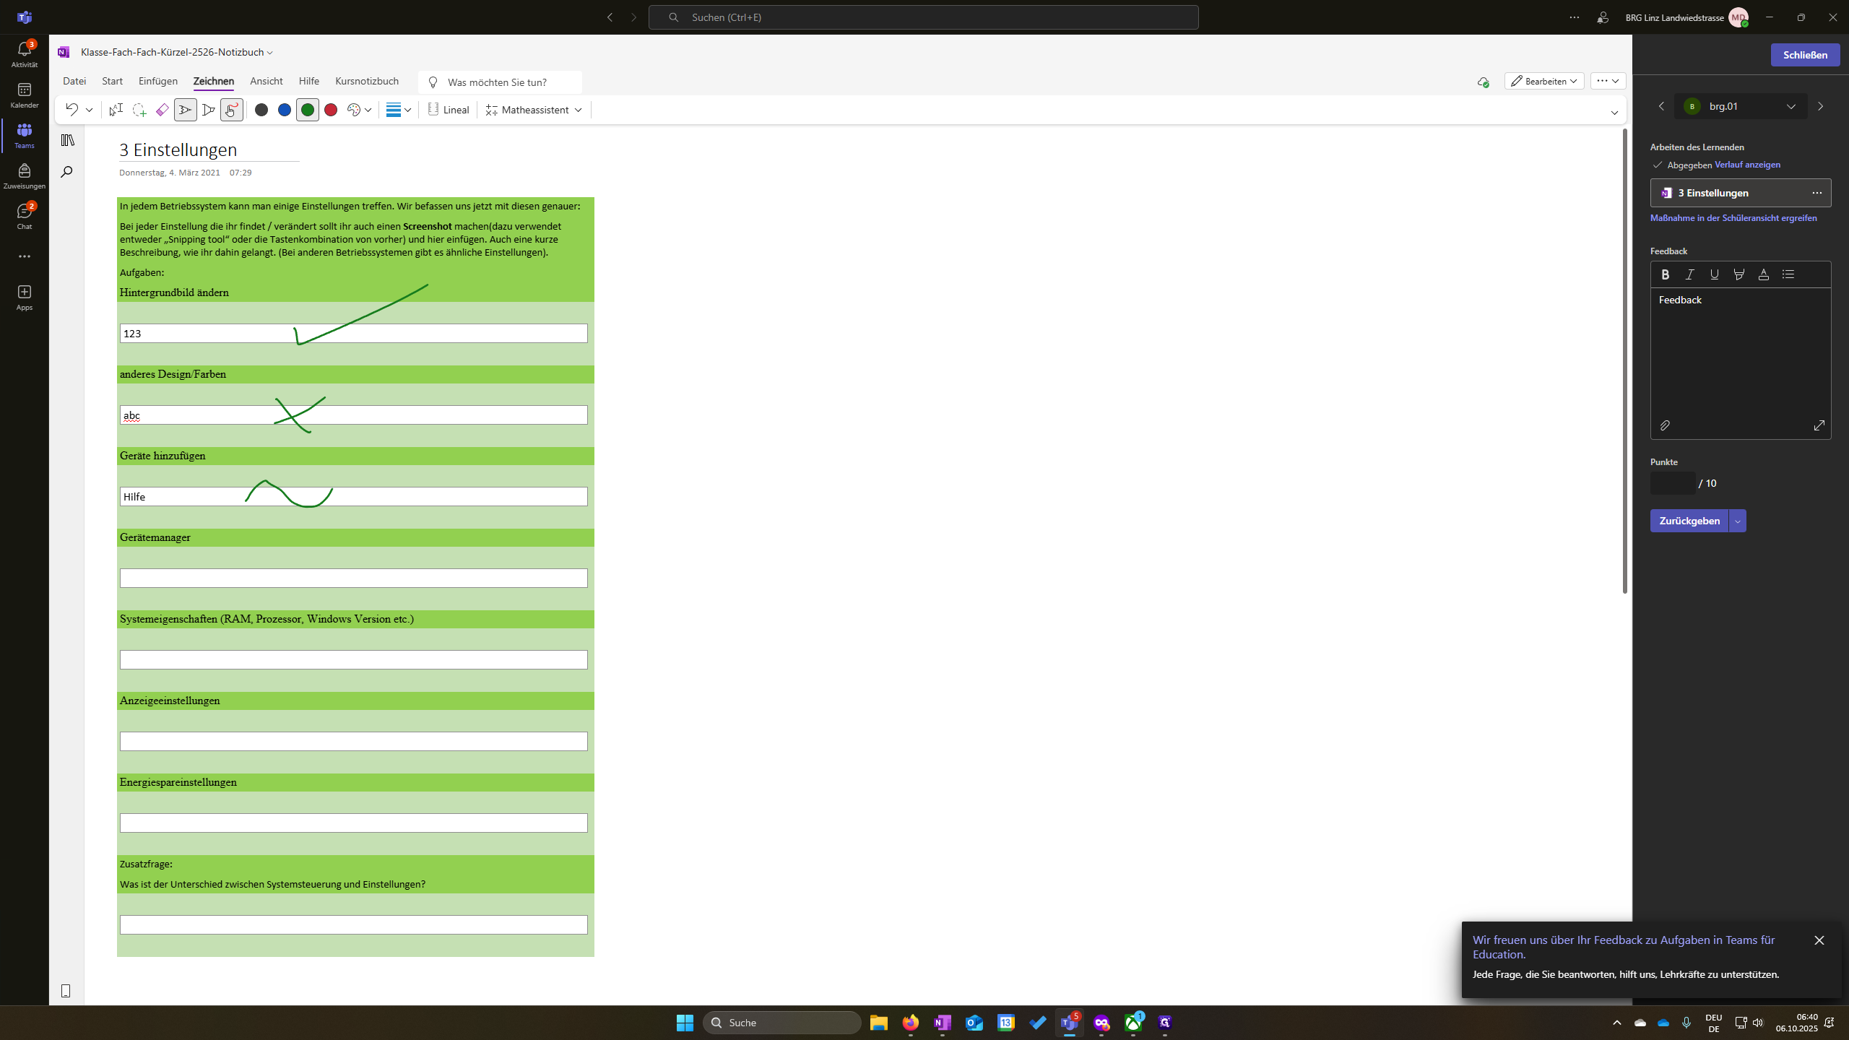
Task: Toggle the Pen drawing tool
Action: click(x=186, y=110)
